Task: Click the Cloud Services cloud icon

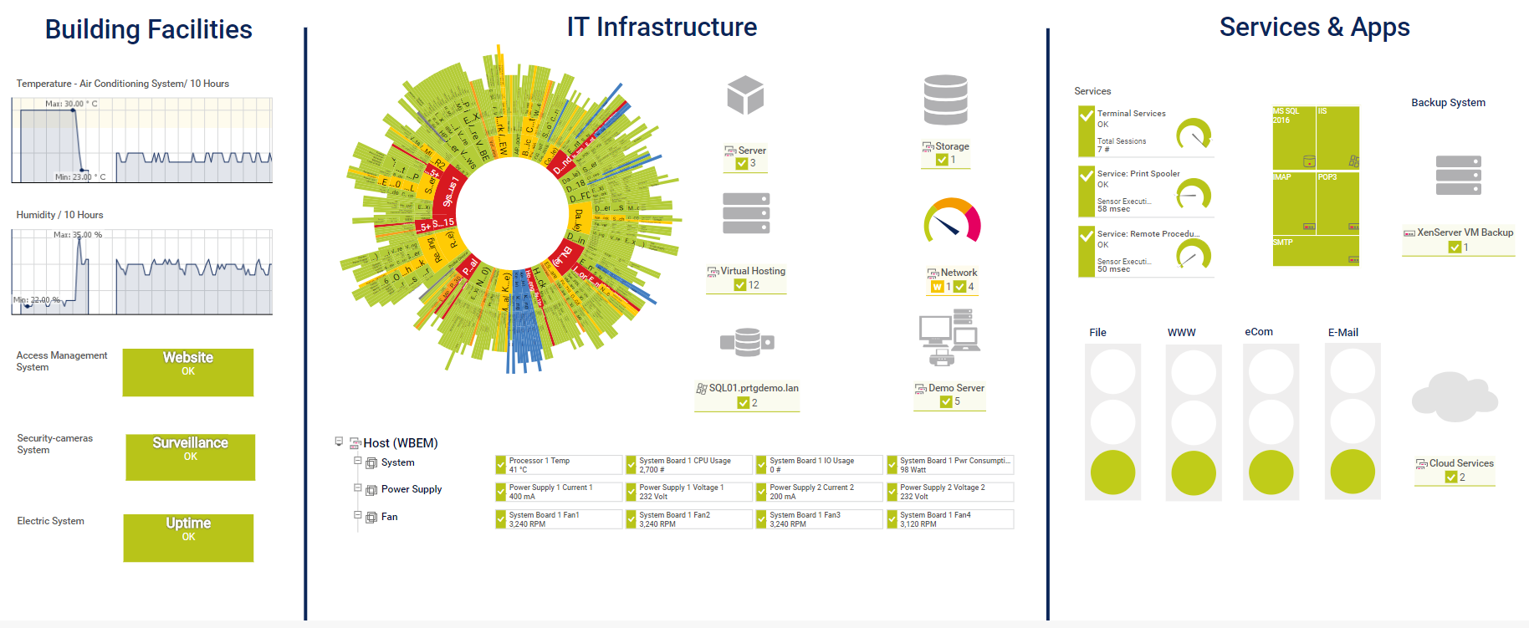Action: point(1454,397)
